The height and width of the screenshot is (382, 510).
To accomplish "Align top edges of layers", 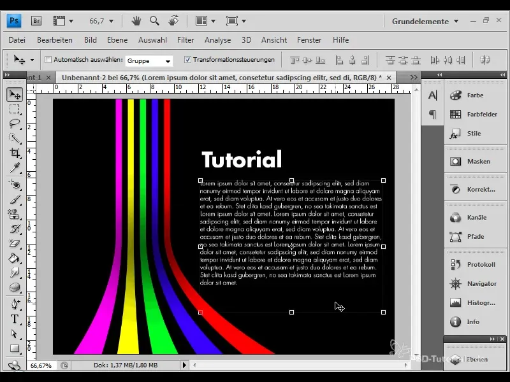I will (295, 60).
